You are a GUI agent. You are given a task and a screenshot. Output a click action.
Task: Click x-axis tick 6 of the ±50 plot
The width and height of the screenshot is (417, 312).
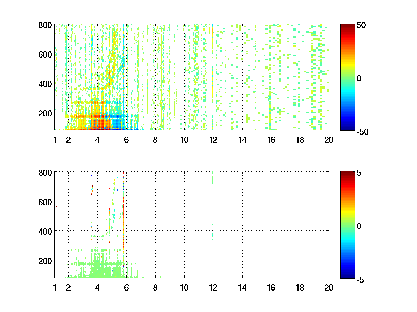[126, 140]
